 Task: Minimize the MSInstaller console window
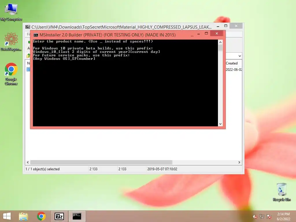coord(199,34)
